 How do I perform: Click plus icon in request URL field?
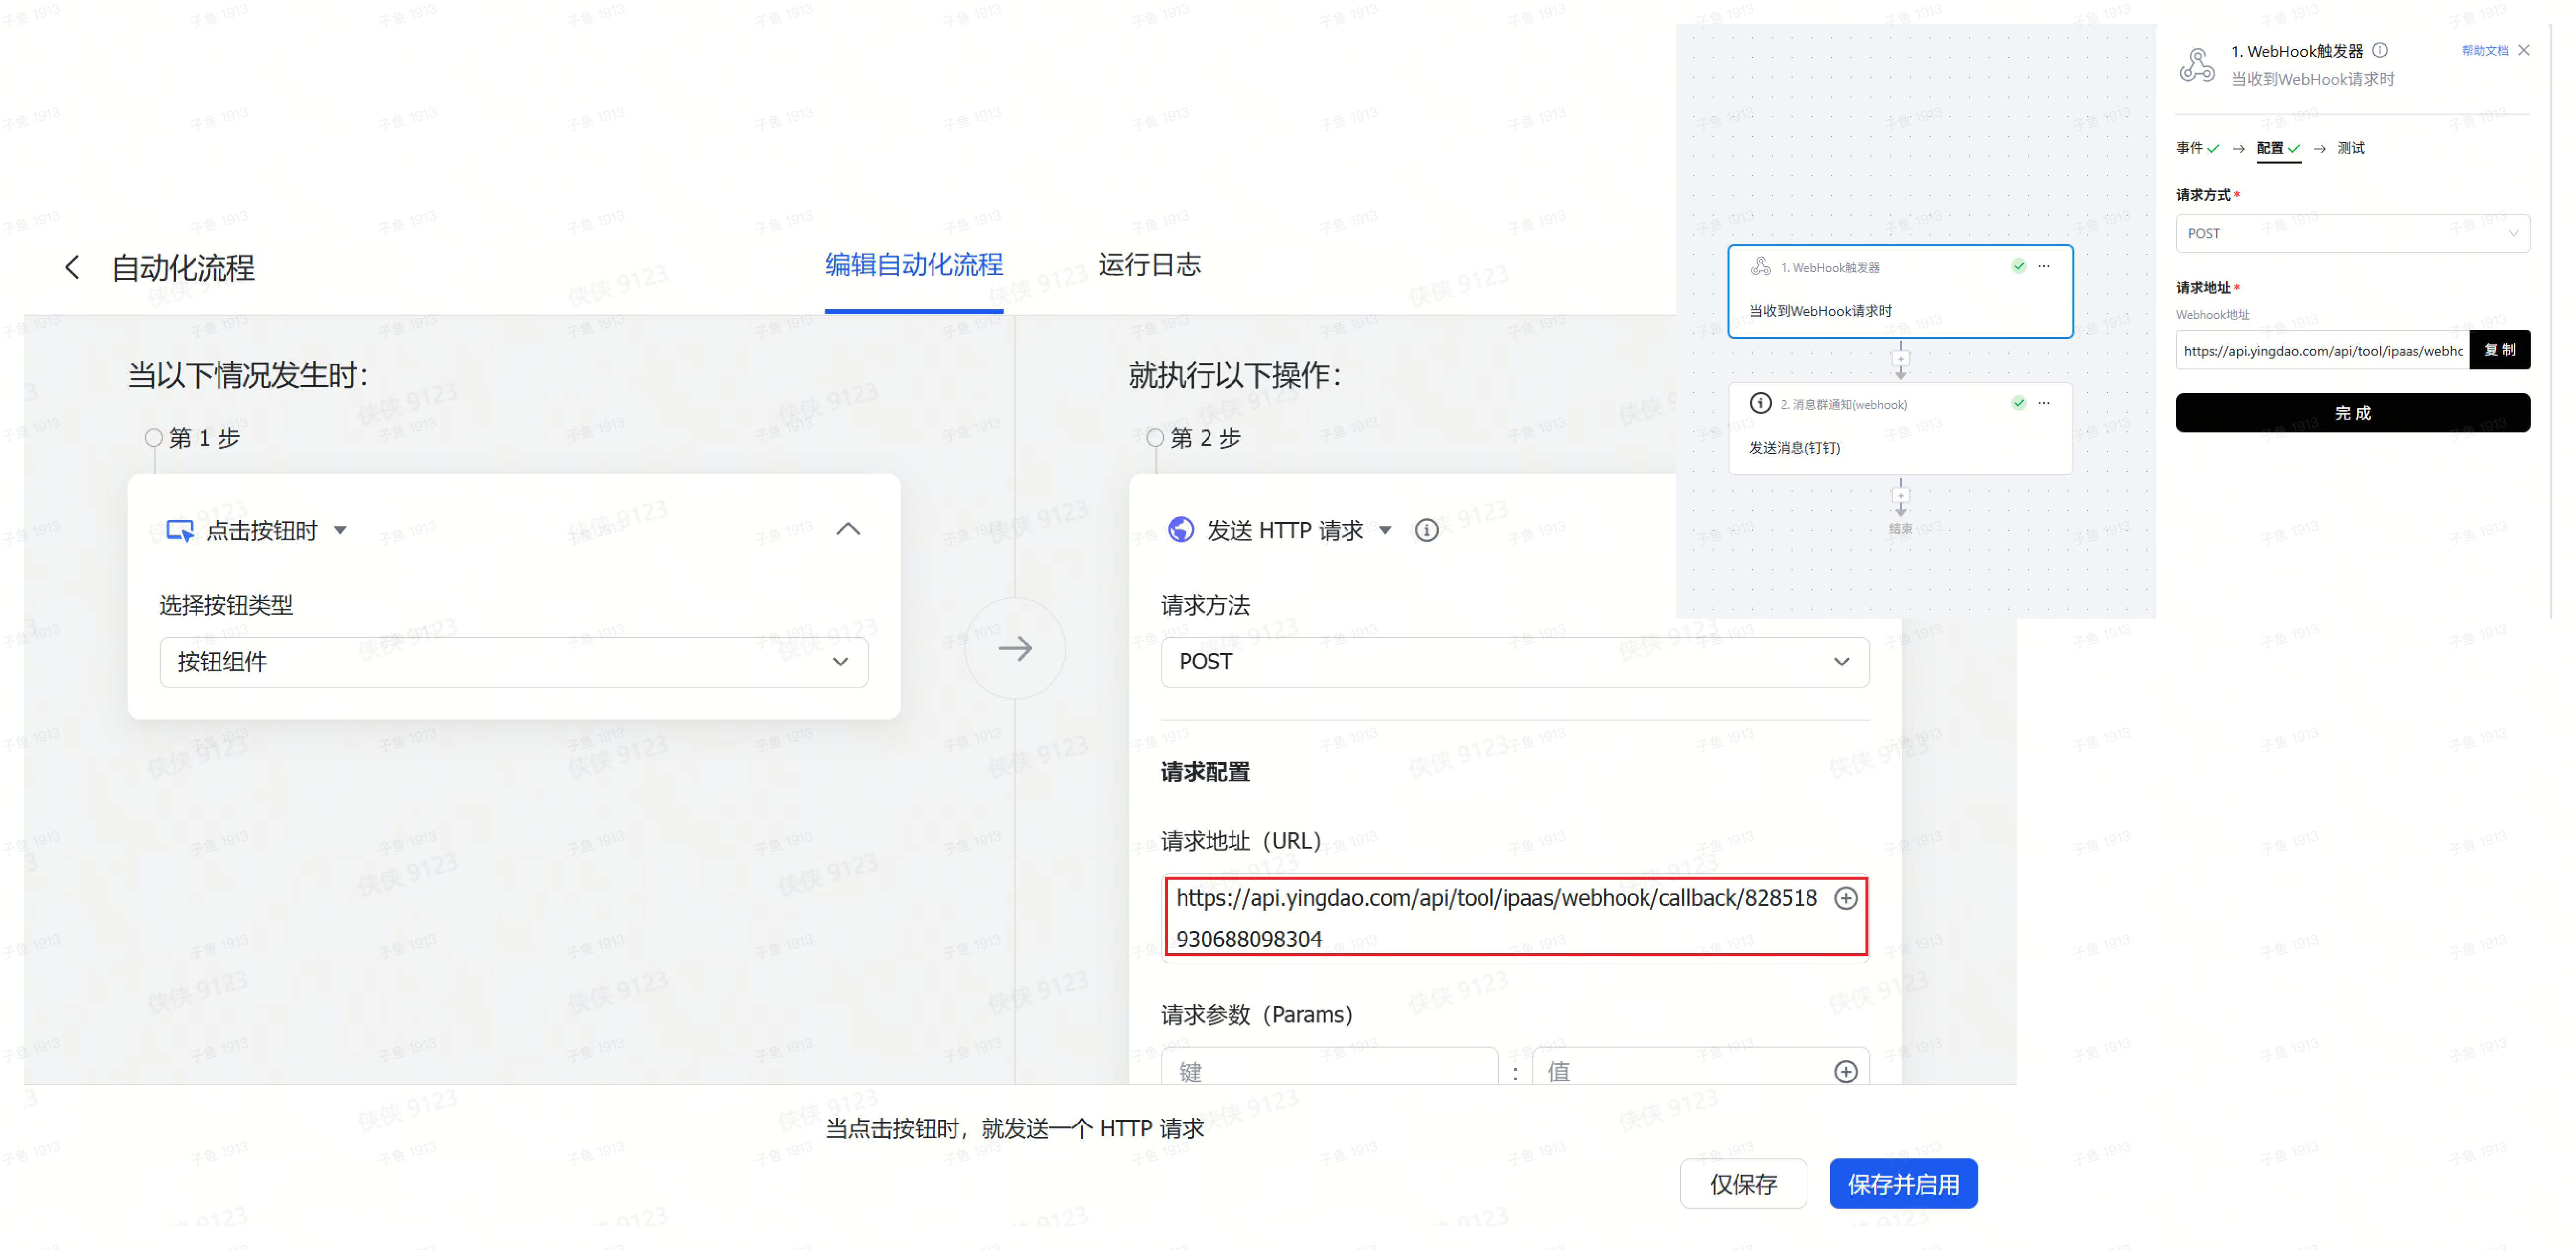[1845, 897]
